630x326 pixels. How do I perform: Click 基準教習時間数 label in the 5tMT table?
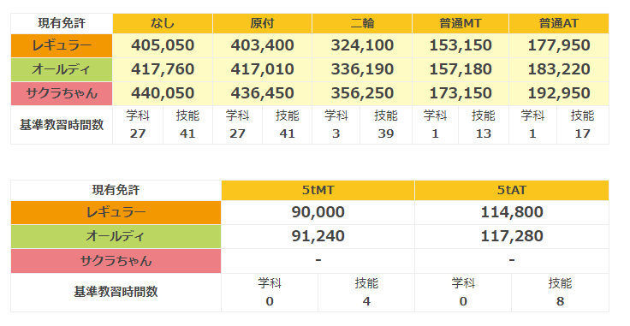(116, 292)
